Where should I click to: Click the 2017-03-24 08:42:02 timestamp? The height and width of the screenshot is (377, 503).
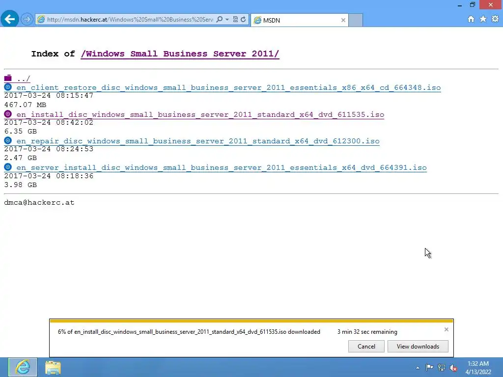(x=49, y=122)
